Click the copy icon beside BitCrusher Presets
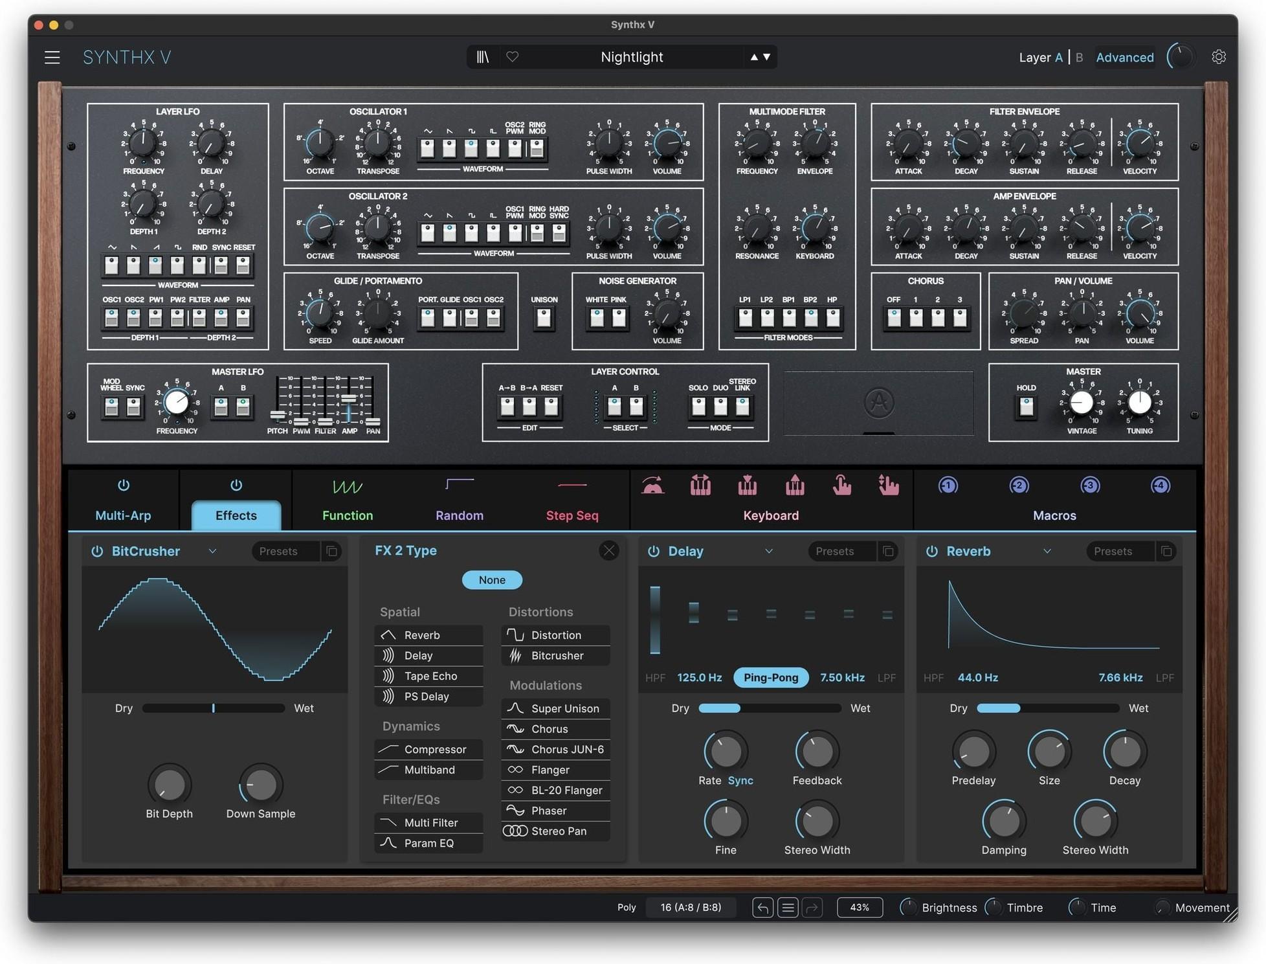 [x=331, y=551]
